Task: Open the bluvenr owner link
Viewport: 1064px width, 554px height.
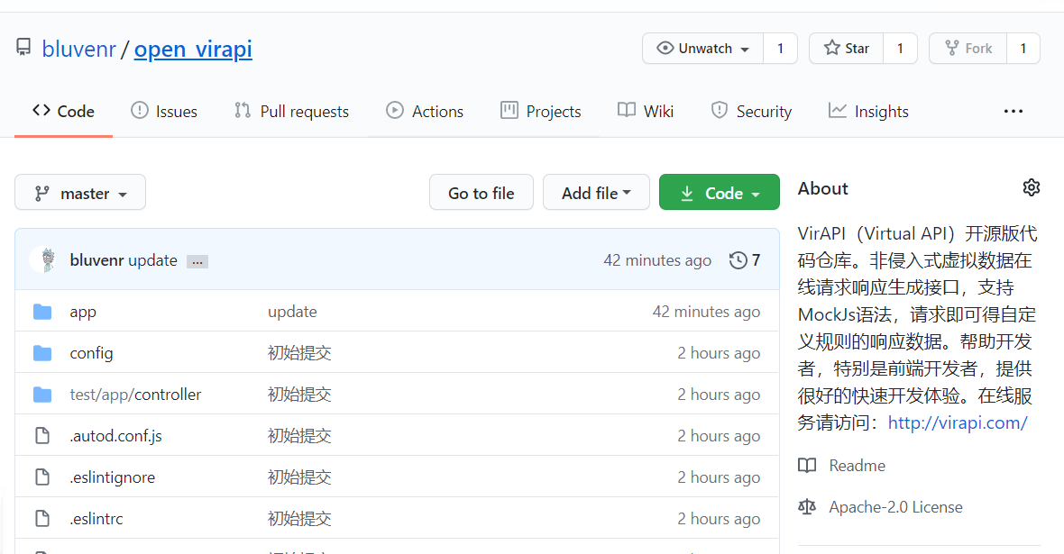Action: (78, 49)
